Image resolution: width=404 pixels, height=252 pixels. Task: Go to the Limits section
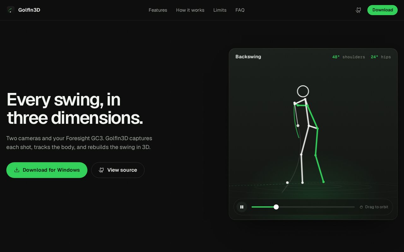coord(220,10)
